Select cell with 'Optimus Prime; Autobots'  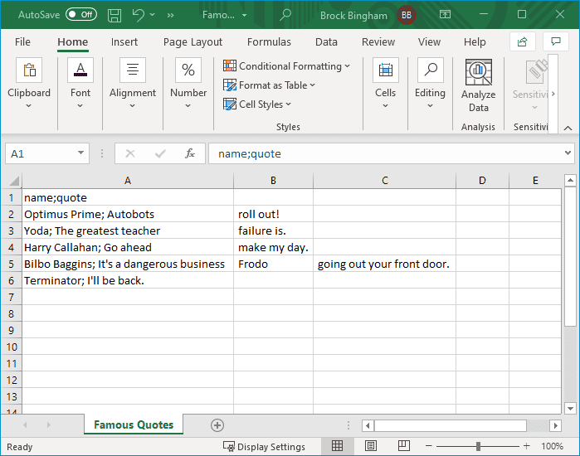pos(128,215)
